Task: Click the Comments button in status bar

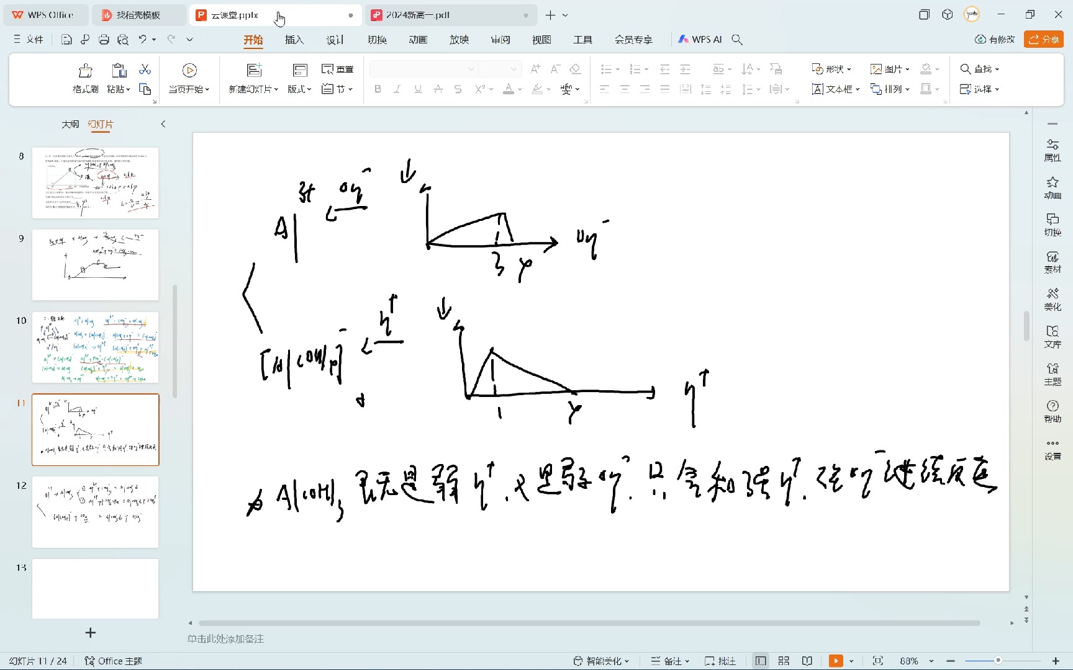Action: click(720, 661)
